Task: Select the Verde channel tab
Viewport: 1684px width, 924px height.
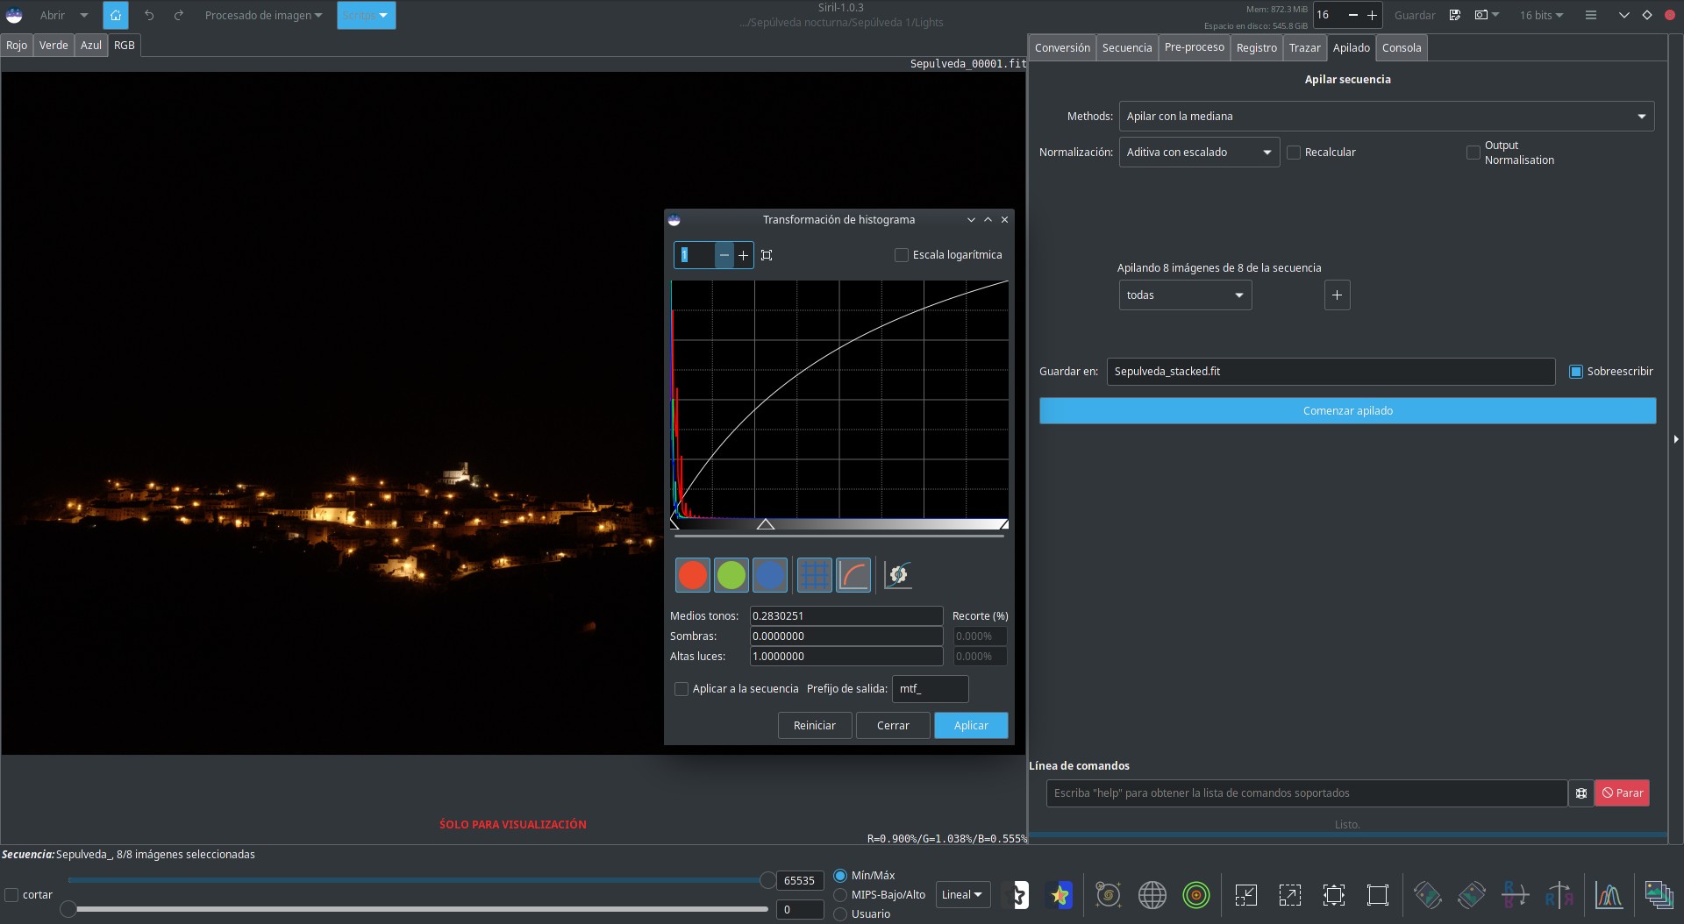Action: pyautogui.click(x=54, y=46)
